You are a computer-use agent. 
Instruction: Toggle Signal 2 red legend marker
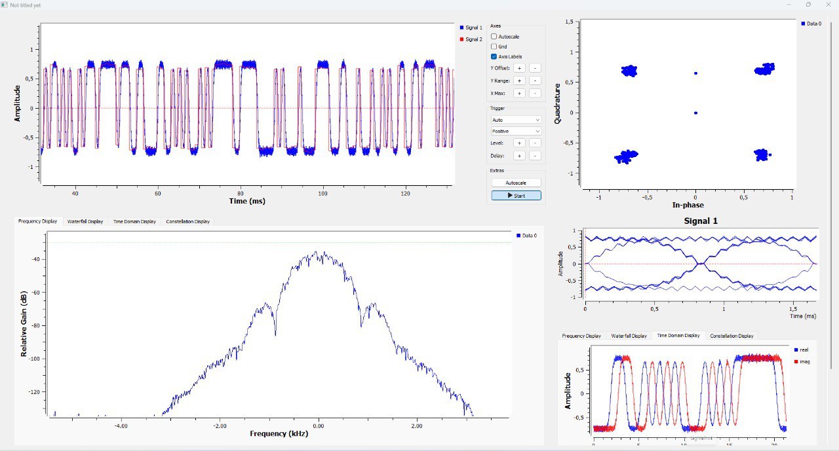point(462,39)
